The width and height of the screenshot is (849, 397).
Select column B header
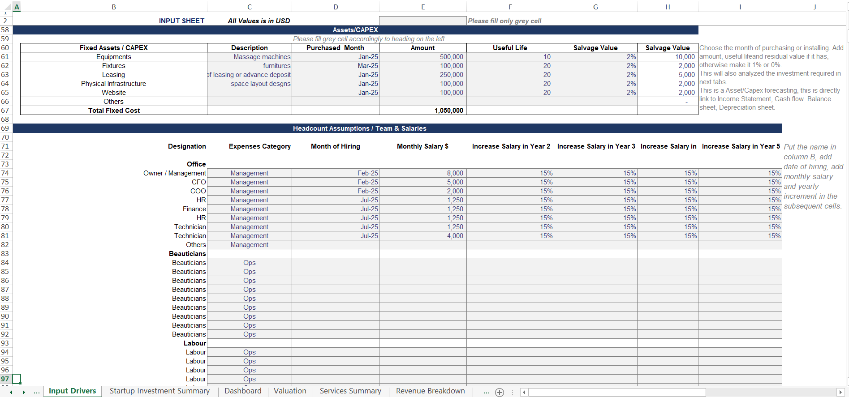(114, 7)
